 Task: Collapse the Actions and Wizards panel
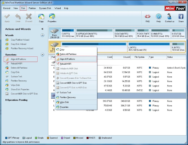pos(42,29)
